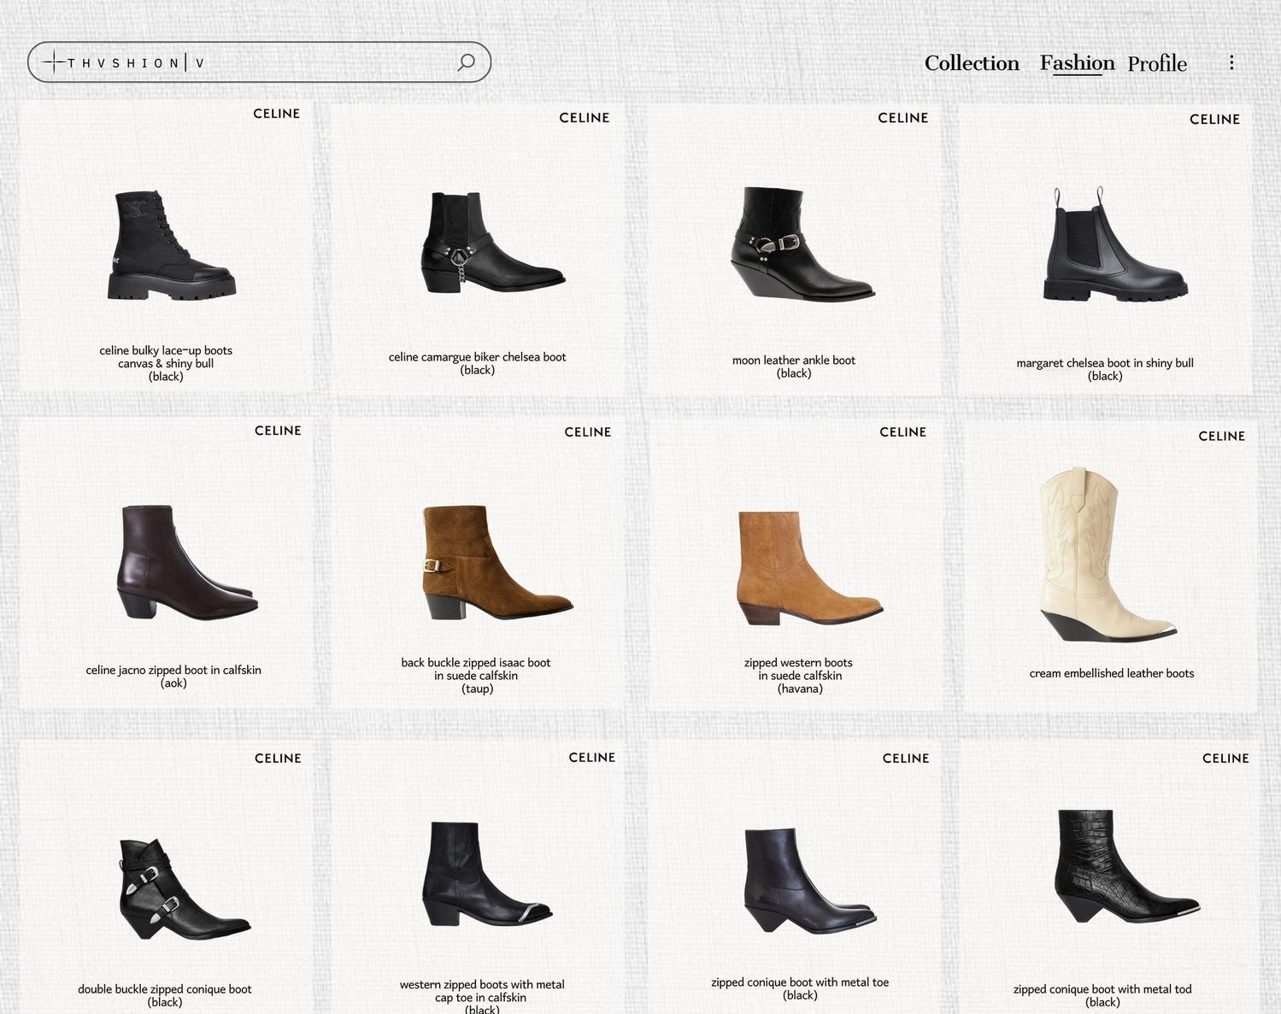Image resolution: width=1281 pixels, height=1014 pixels.
Task: Select CELINE label on metal cap toe boots card
Action: [x=592, y=758]
